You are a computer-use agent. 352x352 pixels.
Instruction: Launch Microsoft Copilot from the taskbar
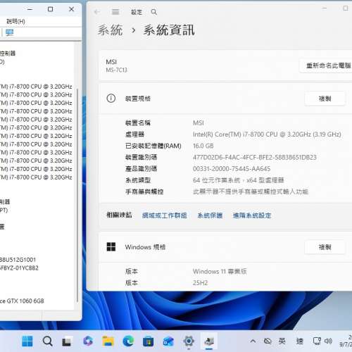tap(88, 341)
